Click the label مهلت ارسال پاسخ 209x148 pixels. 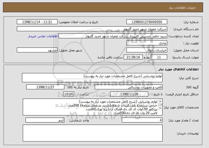(x=185, y=58)
